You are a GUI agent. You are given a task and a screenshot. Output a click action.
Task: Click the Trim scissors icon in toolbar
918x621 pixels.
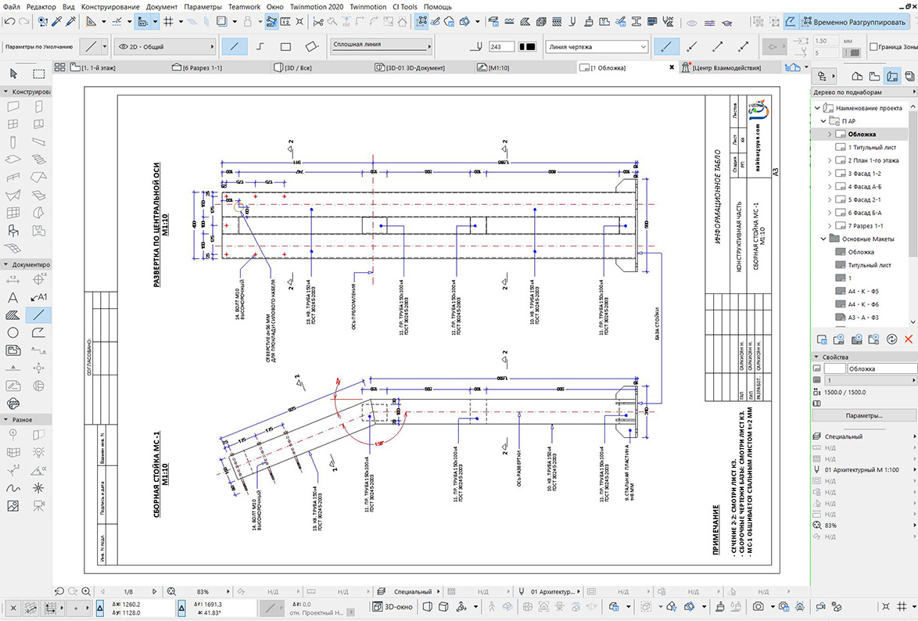pos(318,22)
